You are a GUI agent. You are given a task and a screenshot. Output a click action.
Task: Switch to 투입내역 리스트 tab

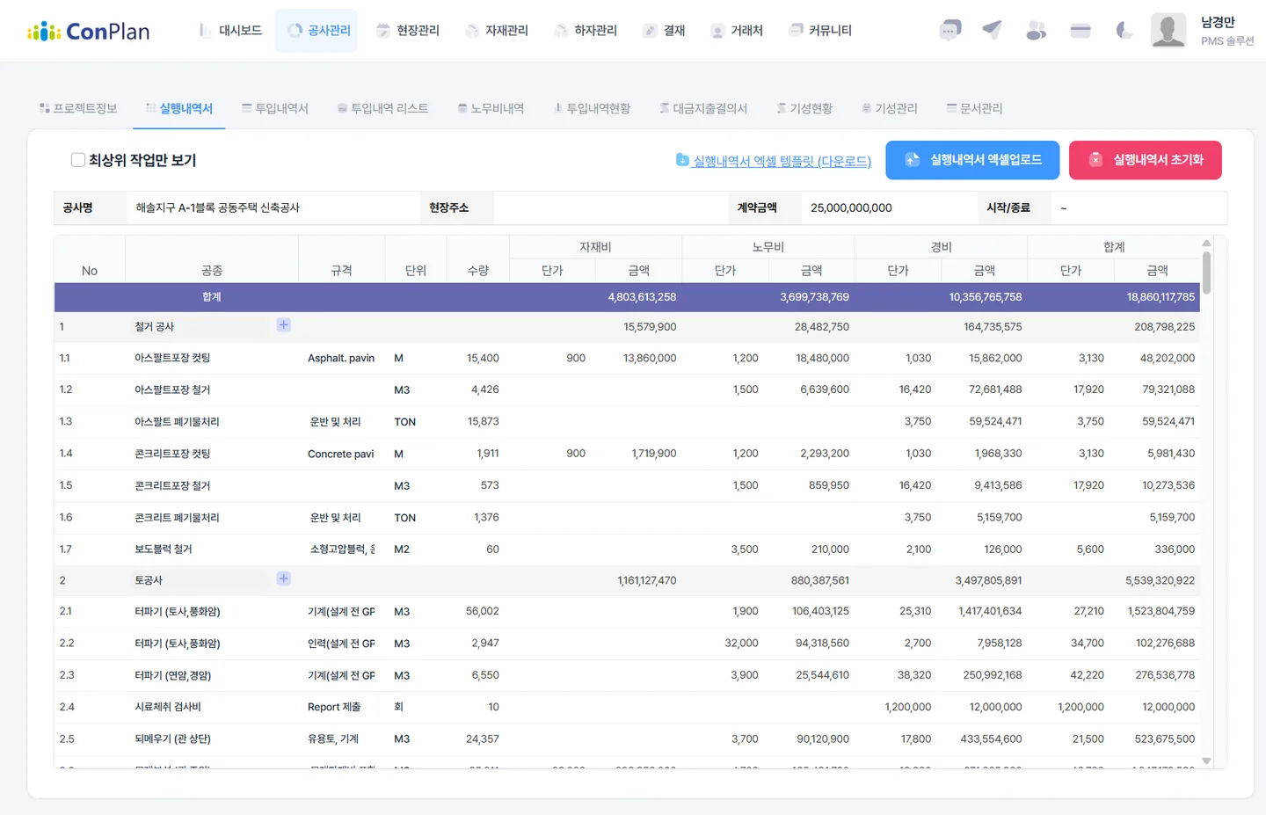click(382, 108)
